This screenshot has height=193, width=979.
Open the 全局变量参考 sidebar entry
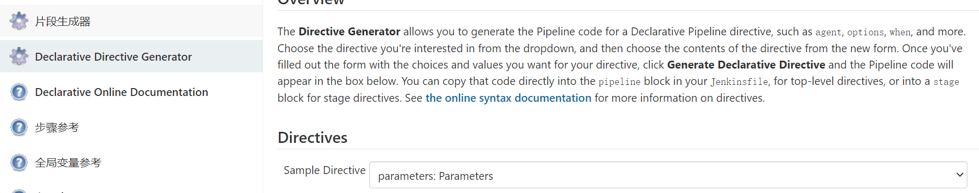point(68,163)
